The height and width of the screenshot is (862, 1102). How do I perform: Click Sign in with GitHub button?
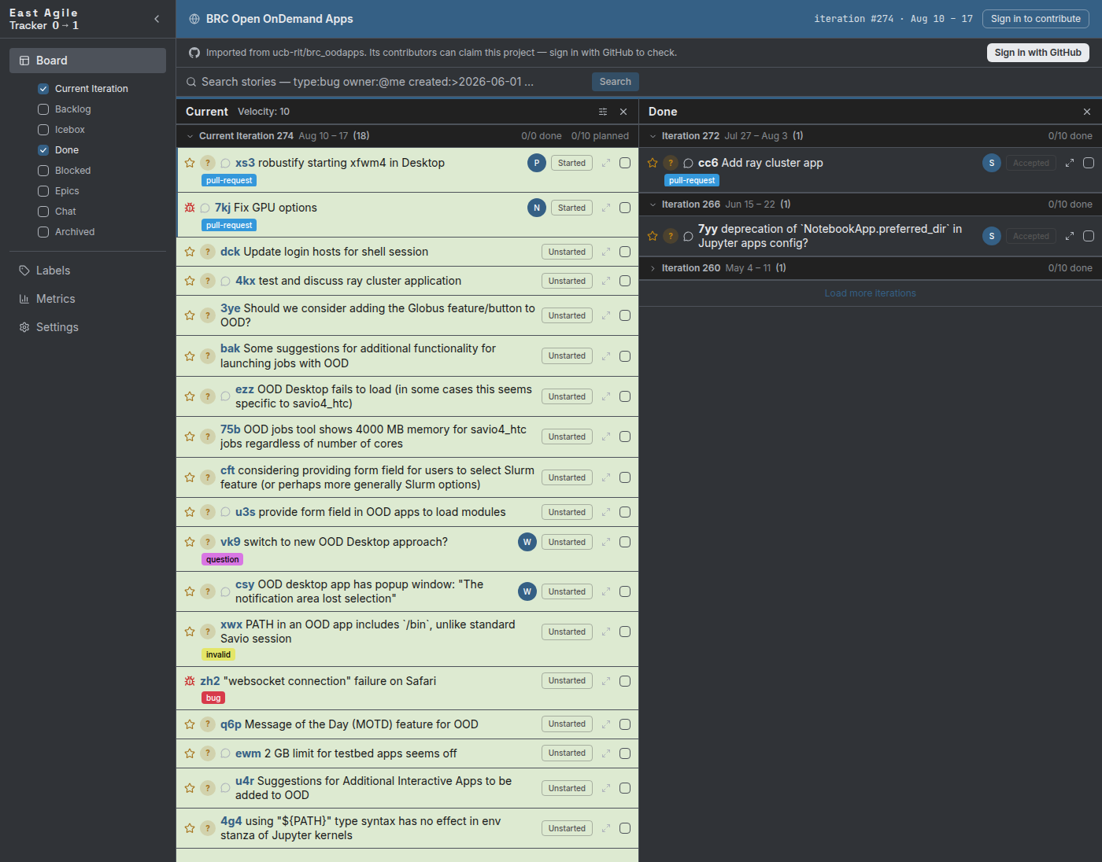[x=1038, y=53]
